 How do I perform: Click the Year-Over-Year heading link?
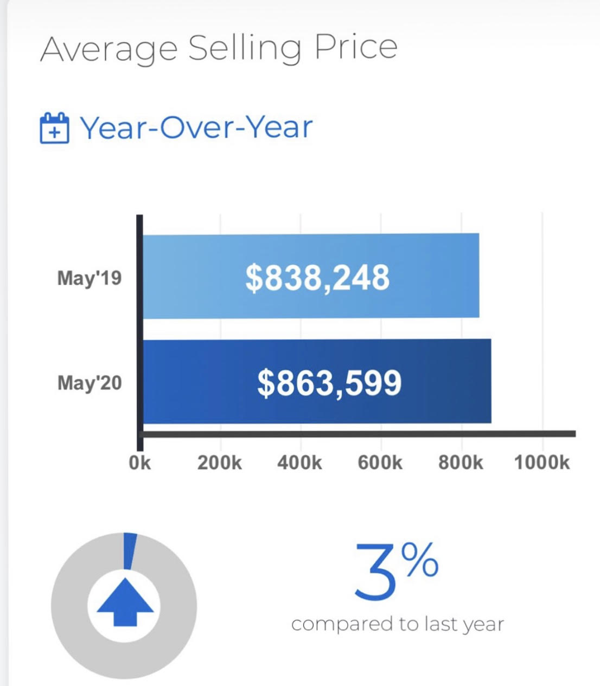coord(196,128)
